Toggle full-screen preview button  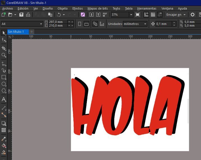(x=138, y=15)
